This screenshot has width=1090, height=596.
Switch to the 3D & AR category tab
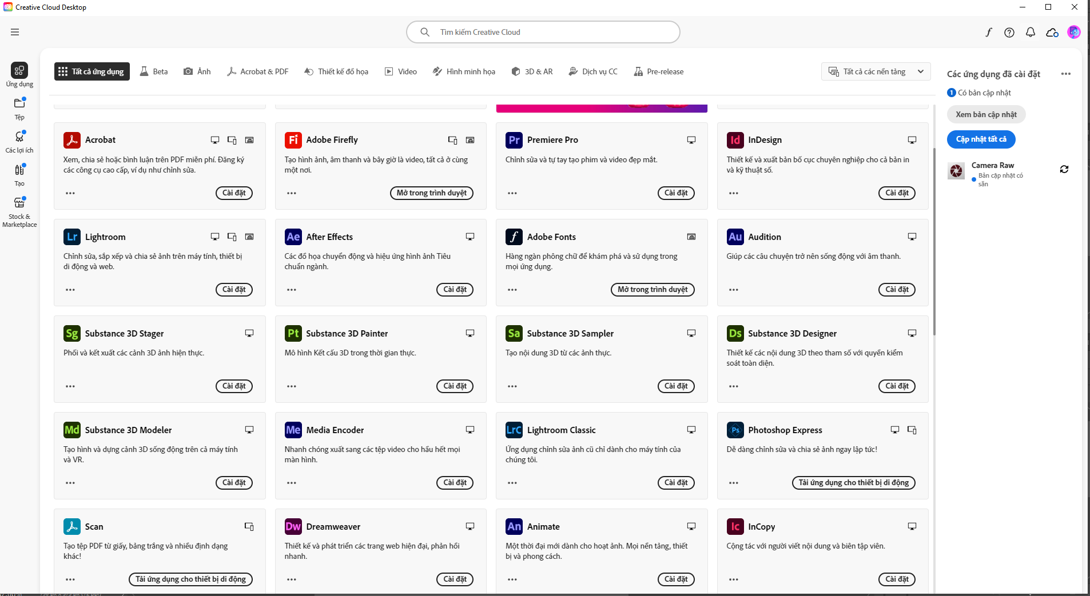(532, 71)
